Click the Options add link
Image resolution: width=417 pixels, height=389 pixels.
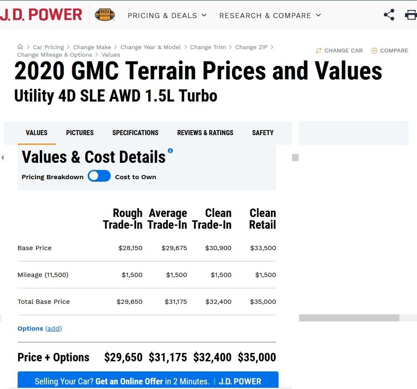53,329
